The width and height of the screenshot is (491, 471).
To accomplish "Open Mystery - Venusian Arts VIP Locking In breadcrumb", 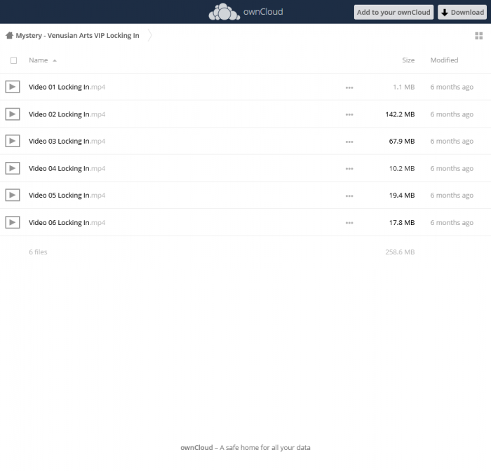I will pos(77,35).
